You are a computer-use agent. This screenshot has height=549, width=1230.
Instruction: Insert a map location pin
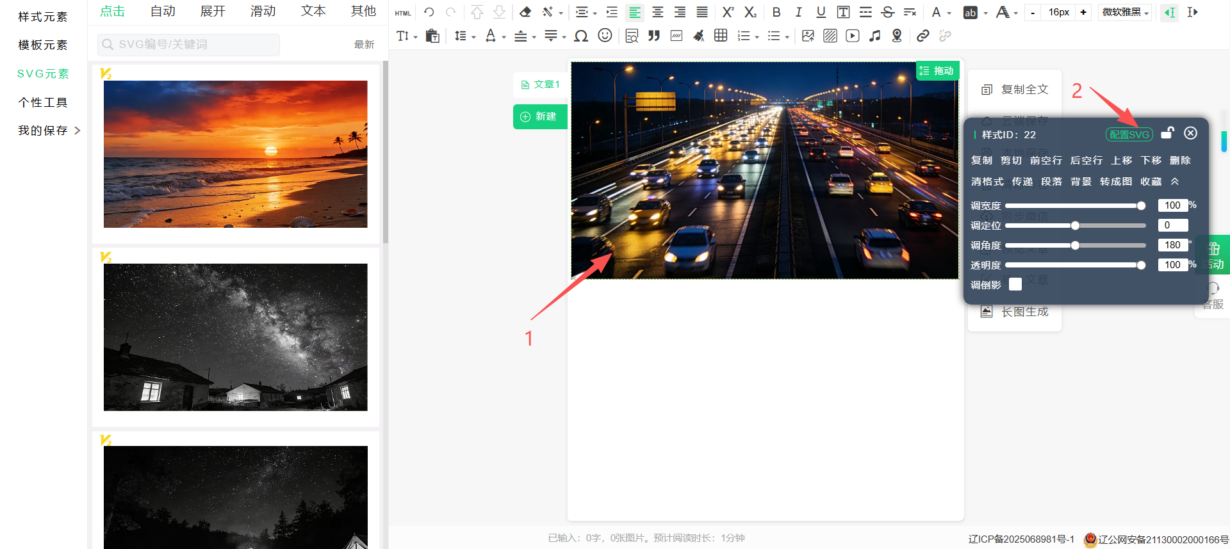(x=897, y=36)
